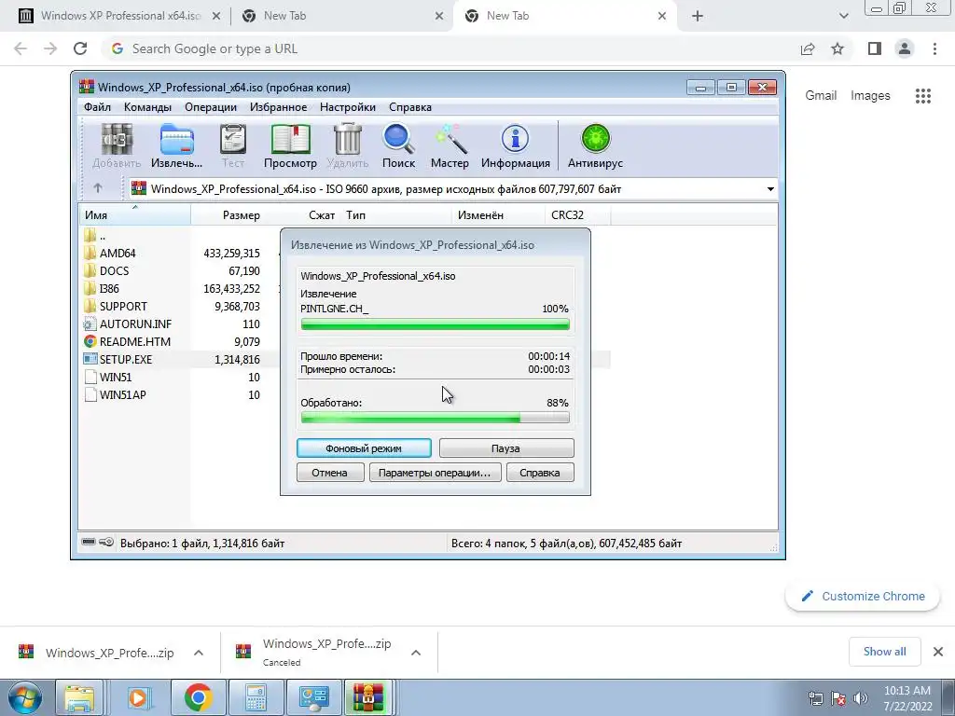Image resolution: width=955 pixels, height=716 pixels.
Task: Select the parent ".." folder entry
Action: tap(94, 235)
